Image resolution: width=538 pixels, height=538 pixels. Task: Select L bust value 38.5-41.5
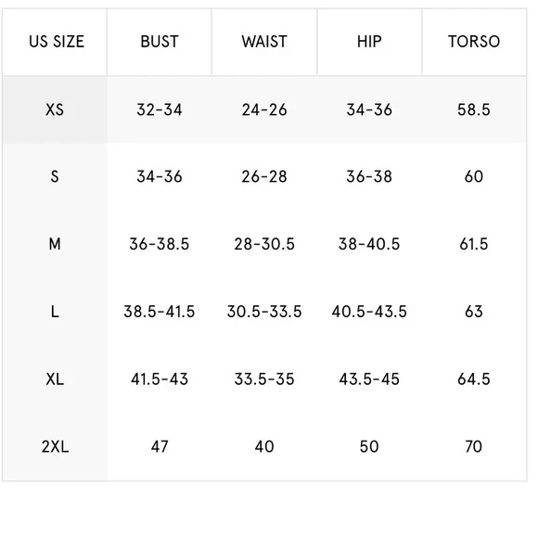pyautogui.click(x=160, y=312)
